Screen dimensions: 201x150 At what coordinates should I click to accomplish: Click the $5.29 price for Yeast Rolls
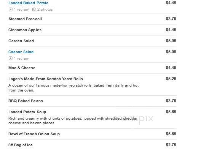171,79
